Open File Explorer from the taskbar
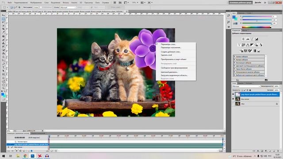The height and width of the screenshot is (159, 283). coord(18,156)
